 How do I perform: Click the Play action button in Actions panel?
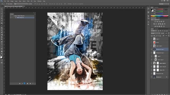click(25, 83)
